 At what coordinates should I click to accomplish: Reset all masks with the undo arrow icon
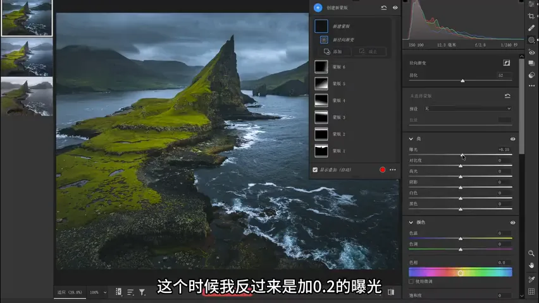click(384, 8)
